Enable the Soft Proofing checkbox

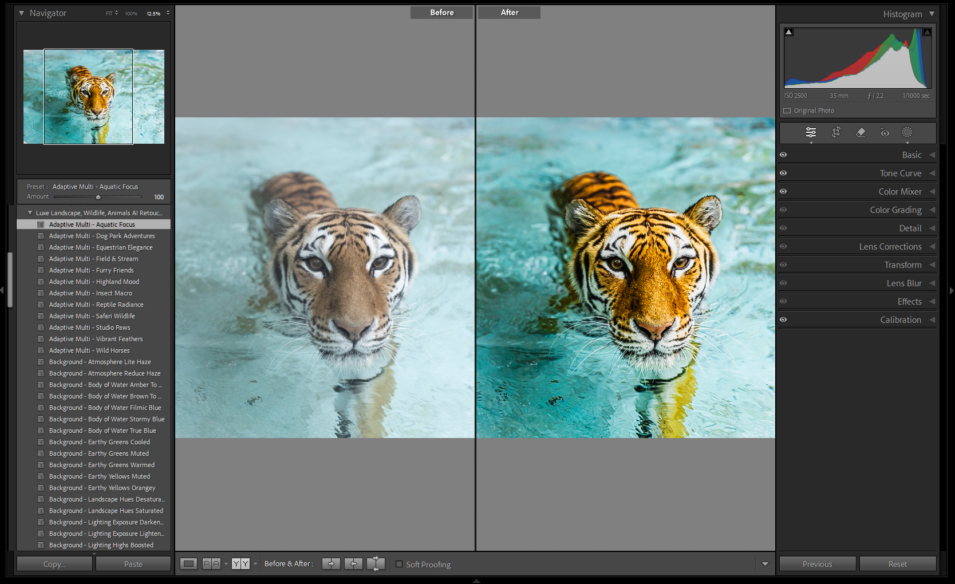click(x=399, y=564)
